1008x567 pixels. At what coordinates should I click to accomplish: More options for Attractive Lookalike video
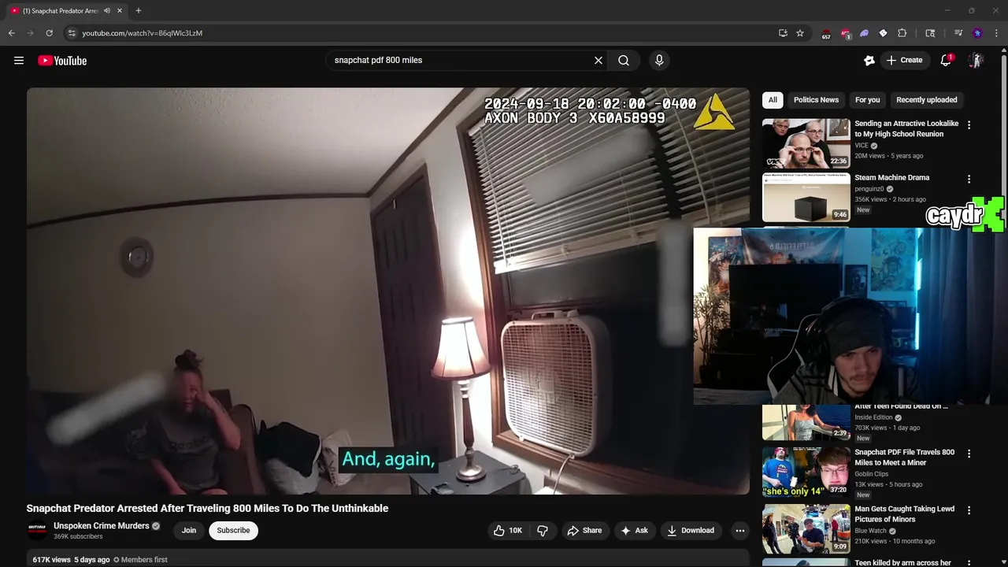click(969, 124)
